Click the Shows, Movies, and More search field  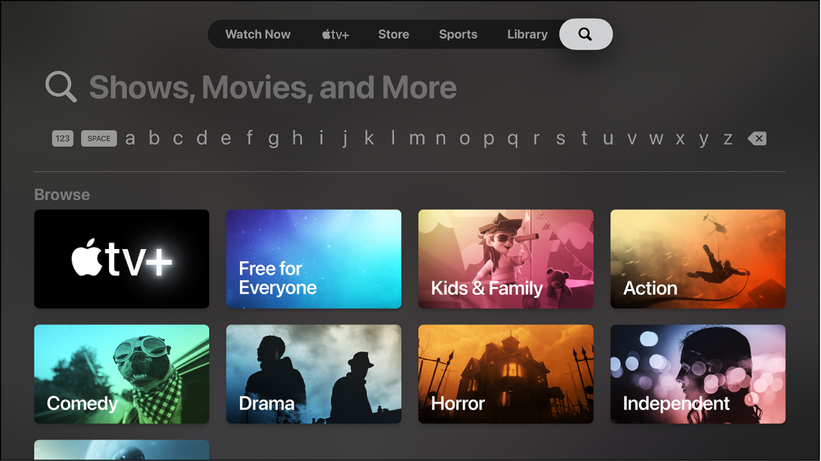(x=272, y=87)
